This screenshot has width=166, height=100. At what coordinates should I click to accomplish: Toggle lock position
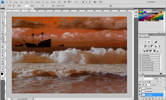pyautogui.click(x=147, y=81)
